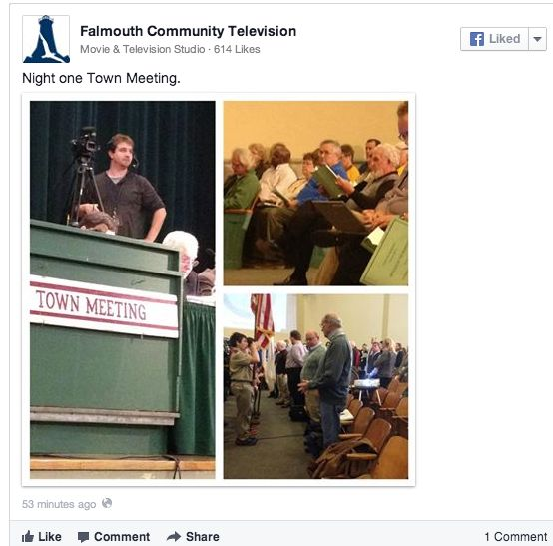553x546 pixels.
Task: Open the Falmouth Community Television page link
Action: coord(188,31)
